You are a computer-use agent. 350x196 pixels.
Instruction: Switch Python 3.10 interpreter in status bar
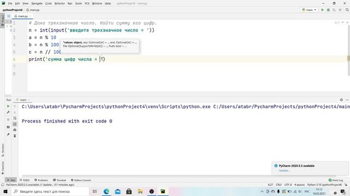[x=324, y=185]
